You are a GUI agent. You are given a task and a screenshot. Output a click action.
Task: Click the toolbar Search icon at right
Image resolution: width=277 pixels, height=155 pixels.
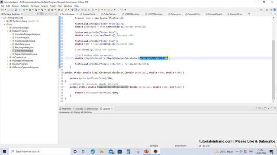[261, 10]
